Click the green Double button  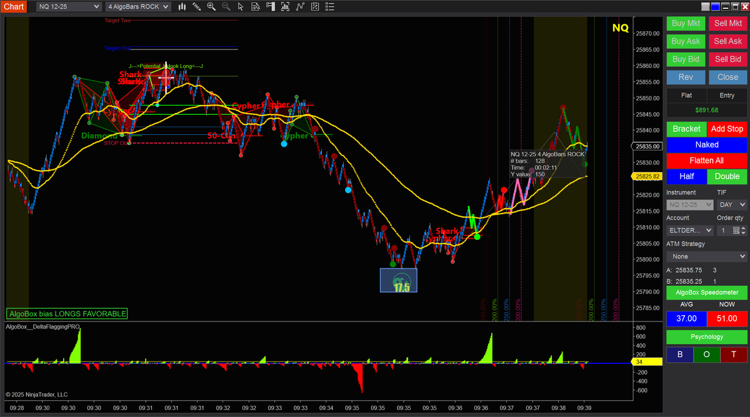click(x=727, y=176)
